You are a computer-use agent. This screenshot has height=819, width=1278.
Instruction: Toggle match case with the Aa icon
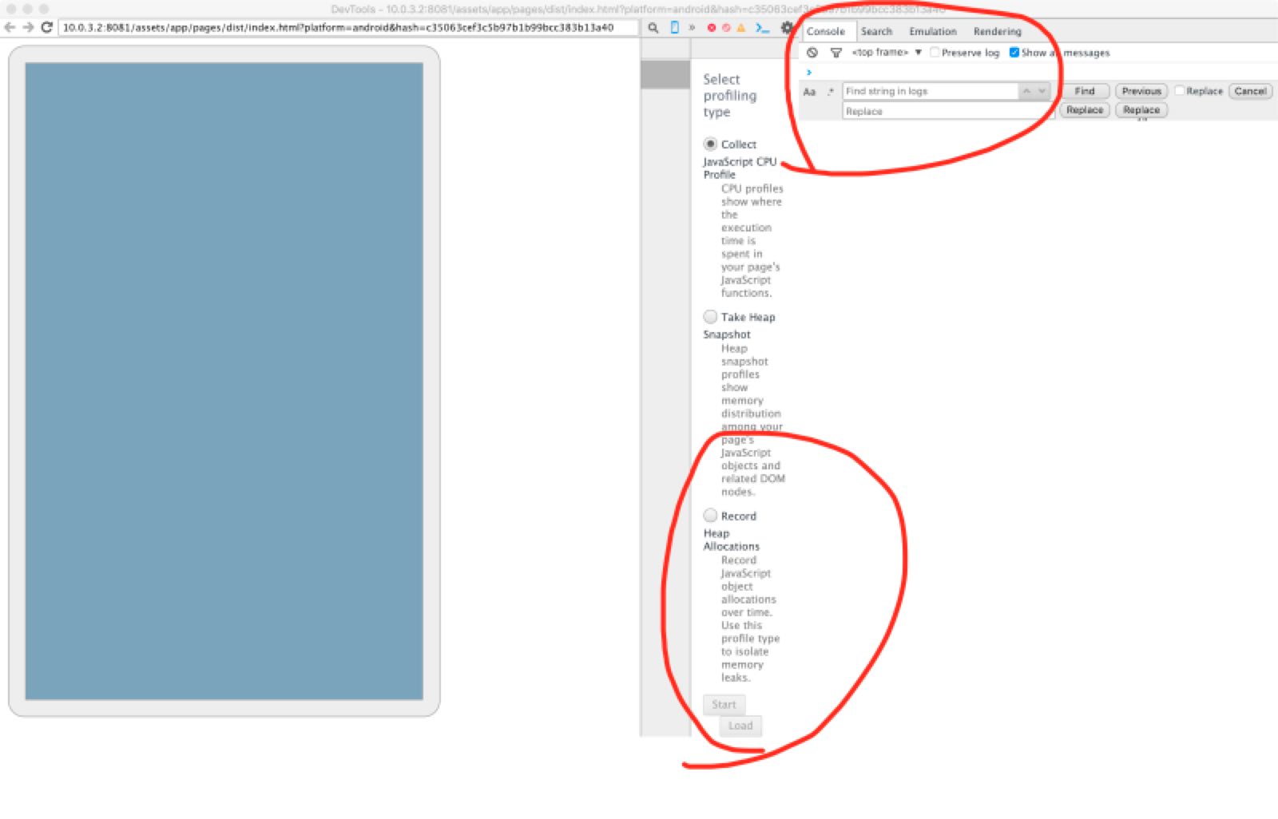(809, 91)
